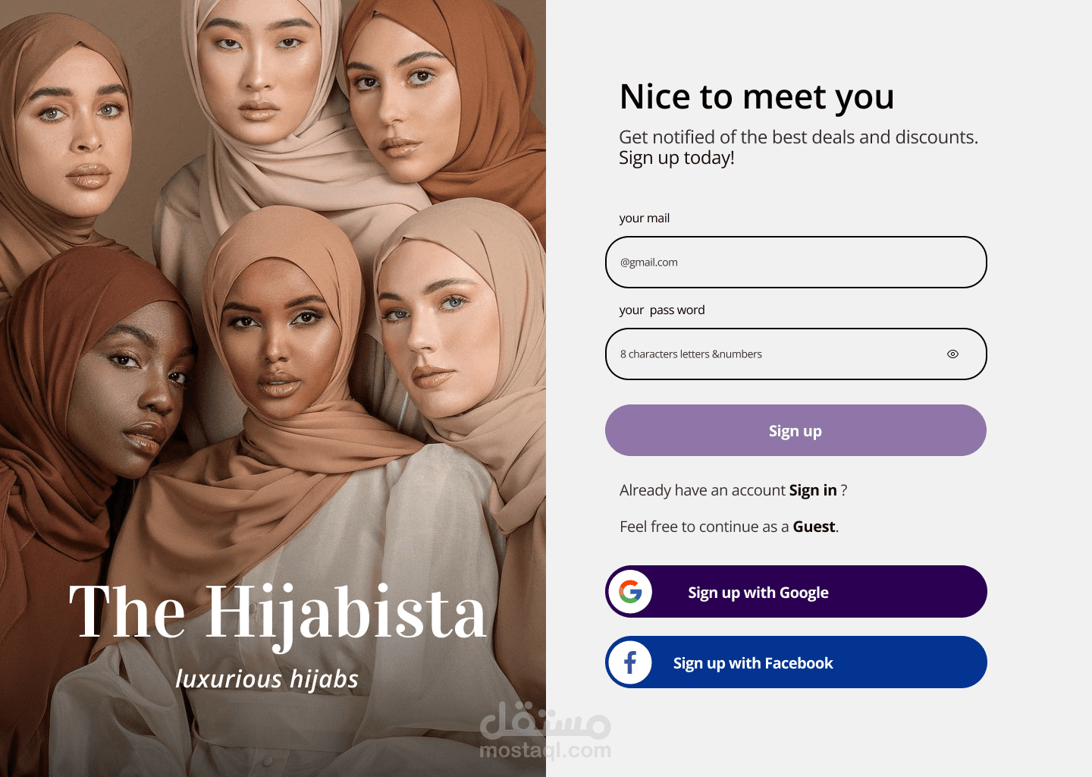The width and height of the screenshot is (1092, 777).
Task: Click the Sign up with Facebook text
Action: pos(753,663)
